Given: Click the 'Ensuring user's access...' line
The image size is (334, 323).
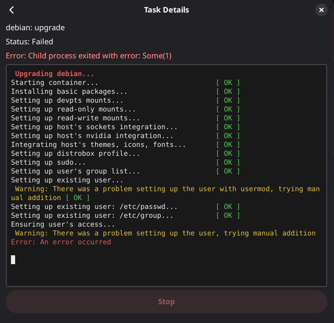Looking at the screenshot, I should [x=63, y=225].
